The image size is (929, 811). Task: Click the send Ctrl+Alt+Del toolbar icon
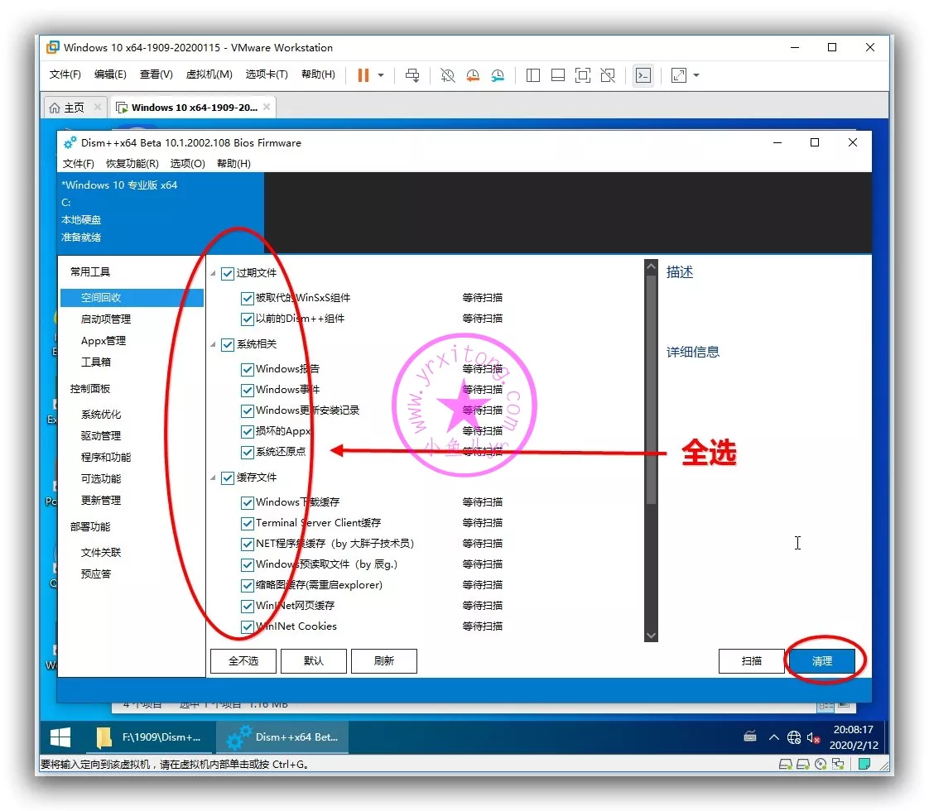[x=412, y=75]
